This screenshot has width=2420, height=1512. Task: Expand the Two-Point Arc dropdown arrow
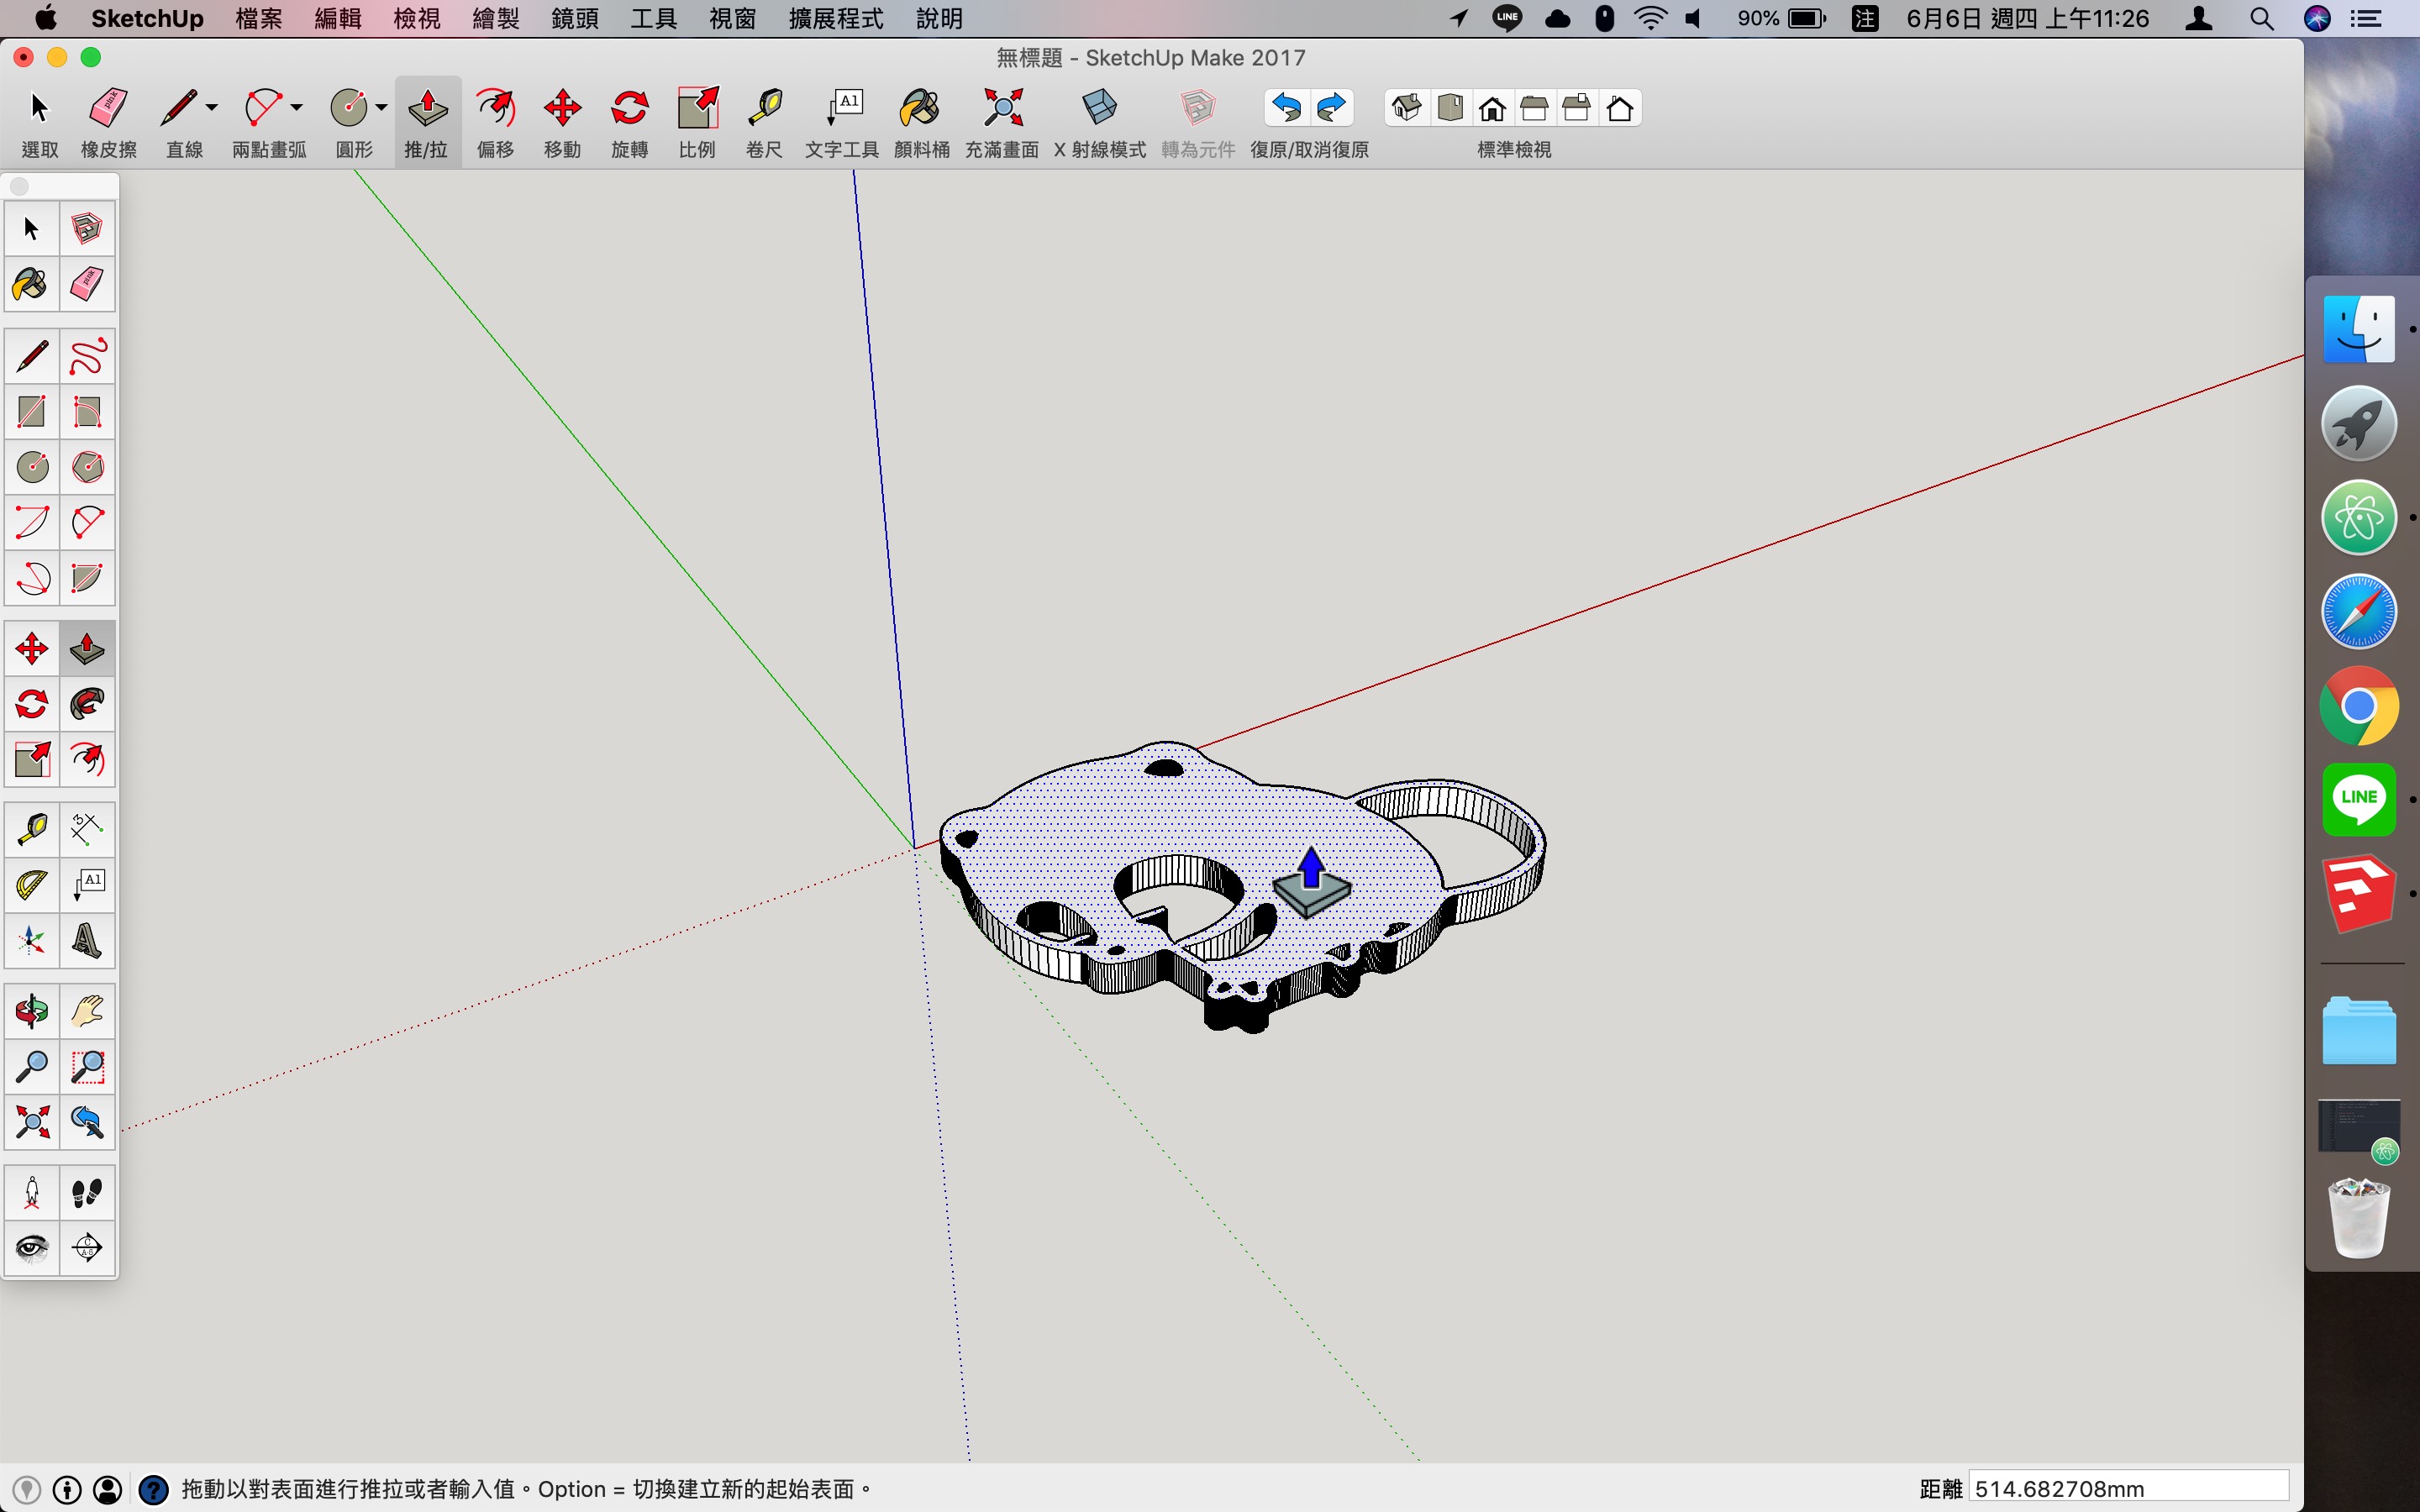point(297,107)
